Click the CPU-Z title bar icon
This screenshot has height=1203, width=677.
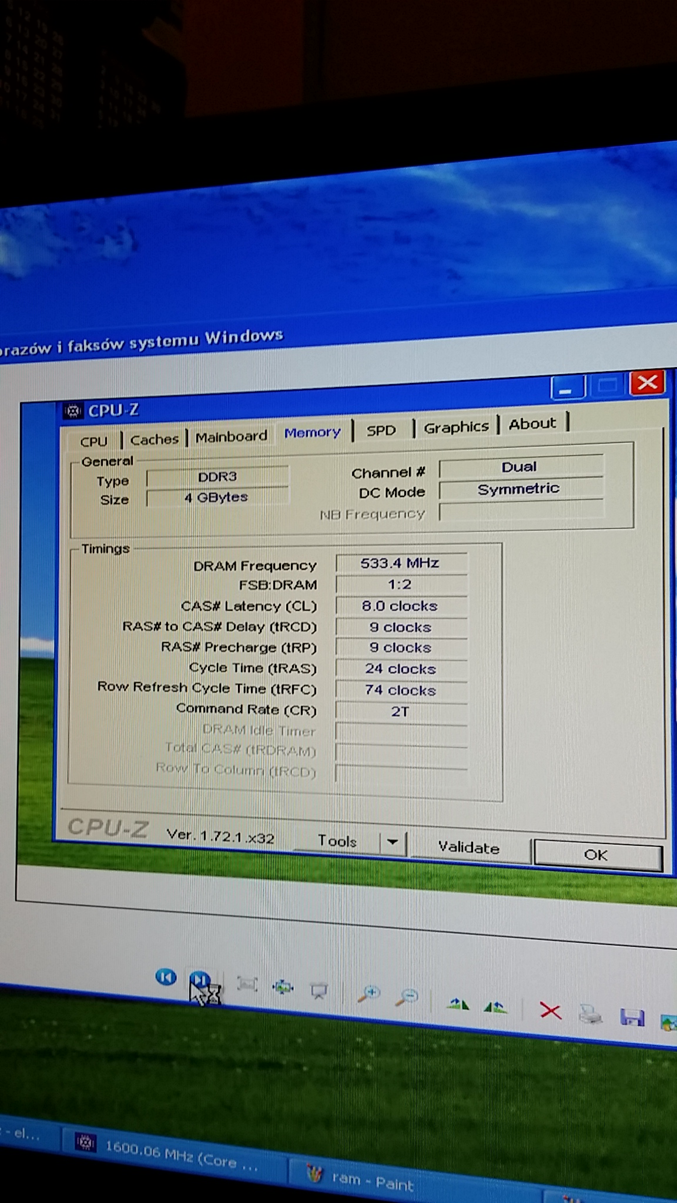73,411
